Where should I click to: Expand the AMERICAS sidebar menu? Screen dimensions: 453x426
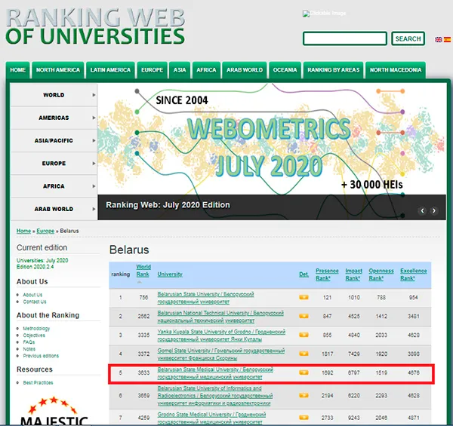tap(54, 118)
